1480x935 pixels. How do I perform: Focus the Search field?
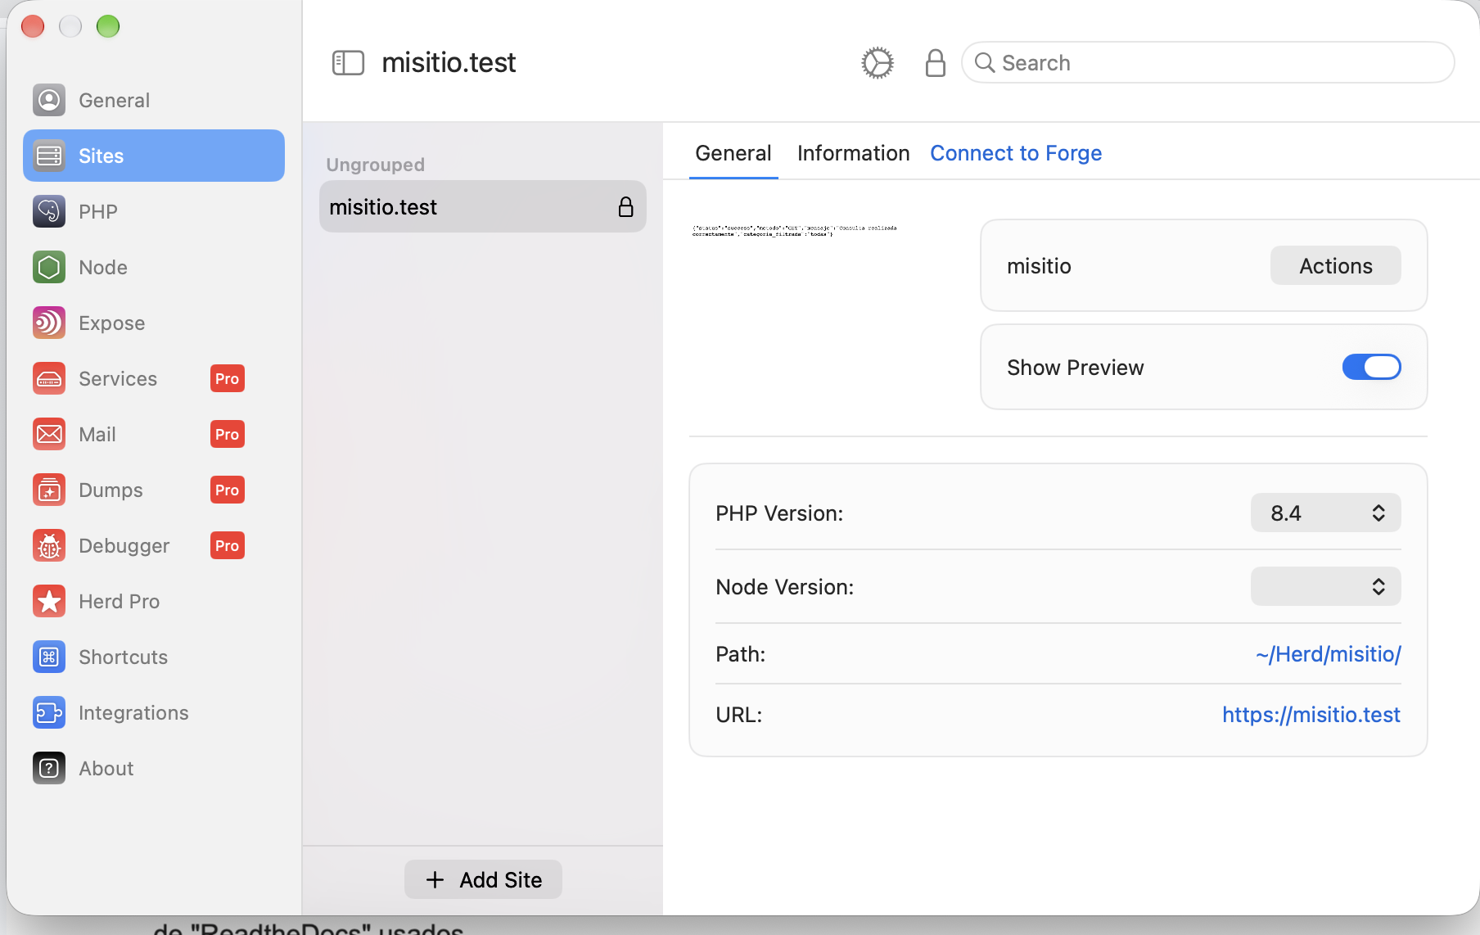point(1208,62)
